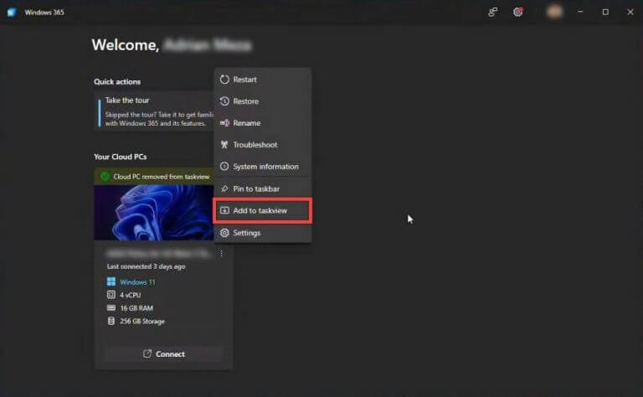Open the feedback icon in title bar

point(492,13)
